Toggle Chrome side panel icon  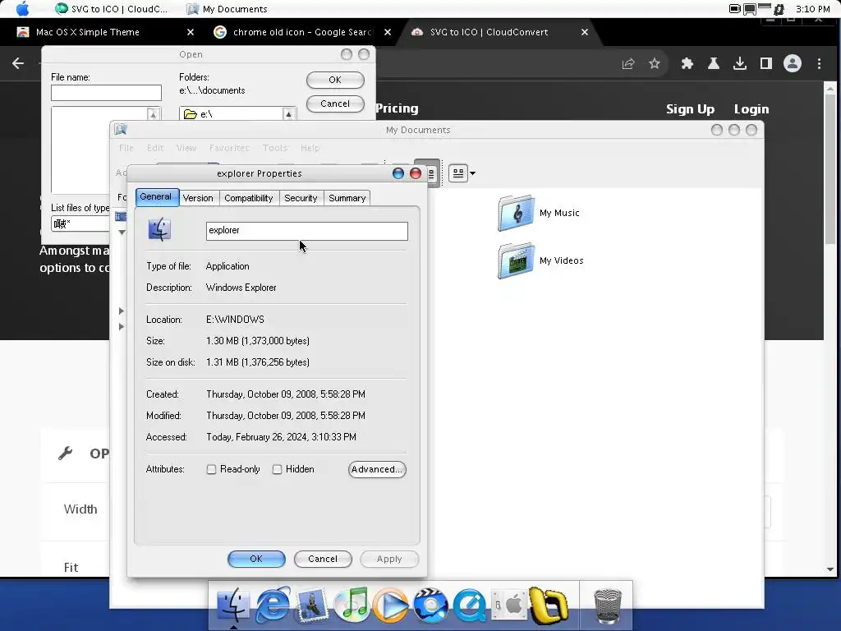(766, 64)
